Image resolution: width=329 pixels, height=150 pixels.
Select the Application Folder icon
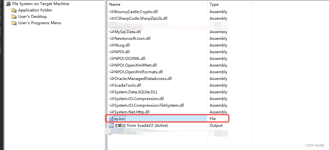point(14,10)
